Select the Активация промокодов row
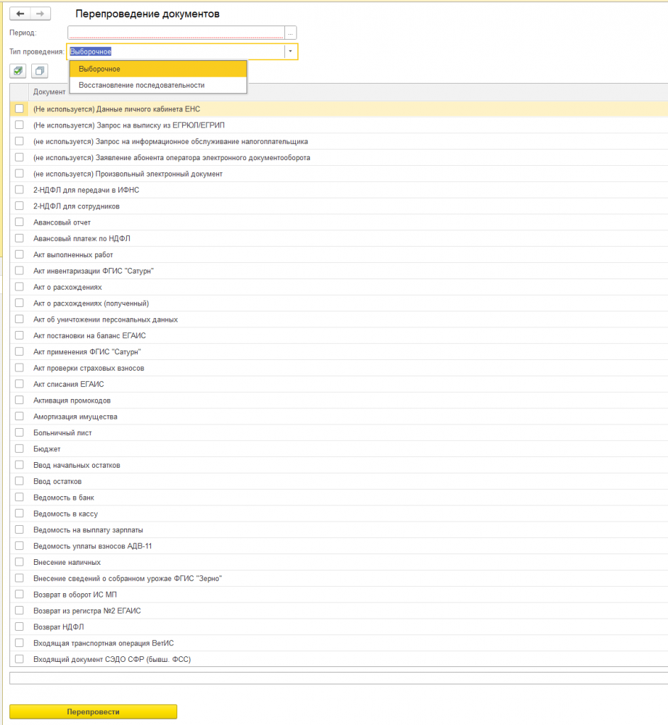The image size is (668, 725). coord(339,400)
